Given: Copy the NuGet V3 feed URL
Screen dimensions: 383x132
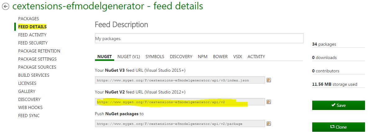Looking at the screenshot, I should (269, 80).
